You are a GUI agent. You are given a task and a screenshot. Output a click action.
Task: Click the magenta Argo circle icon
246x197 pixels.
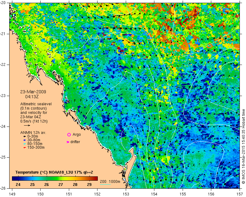coord(69,135)
